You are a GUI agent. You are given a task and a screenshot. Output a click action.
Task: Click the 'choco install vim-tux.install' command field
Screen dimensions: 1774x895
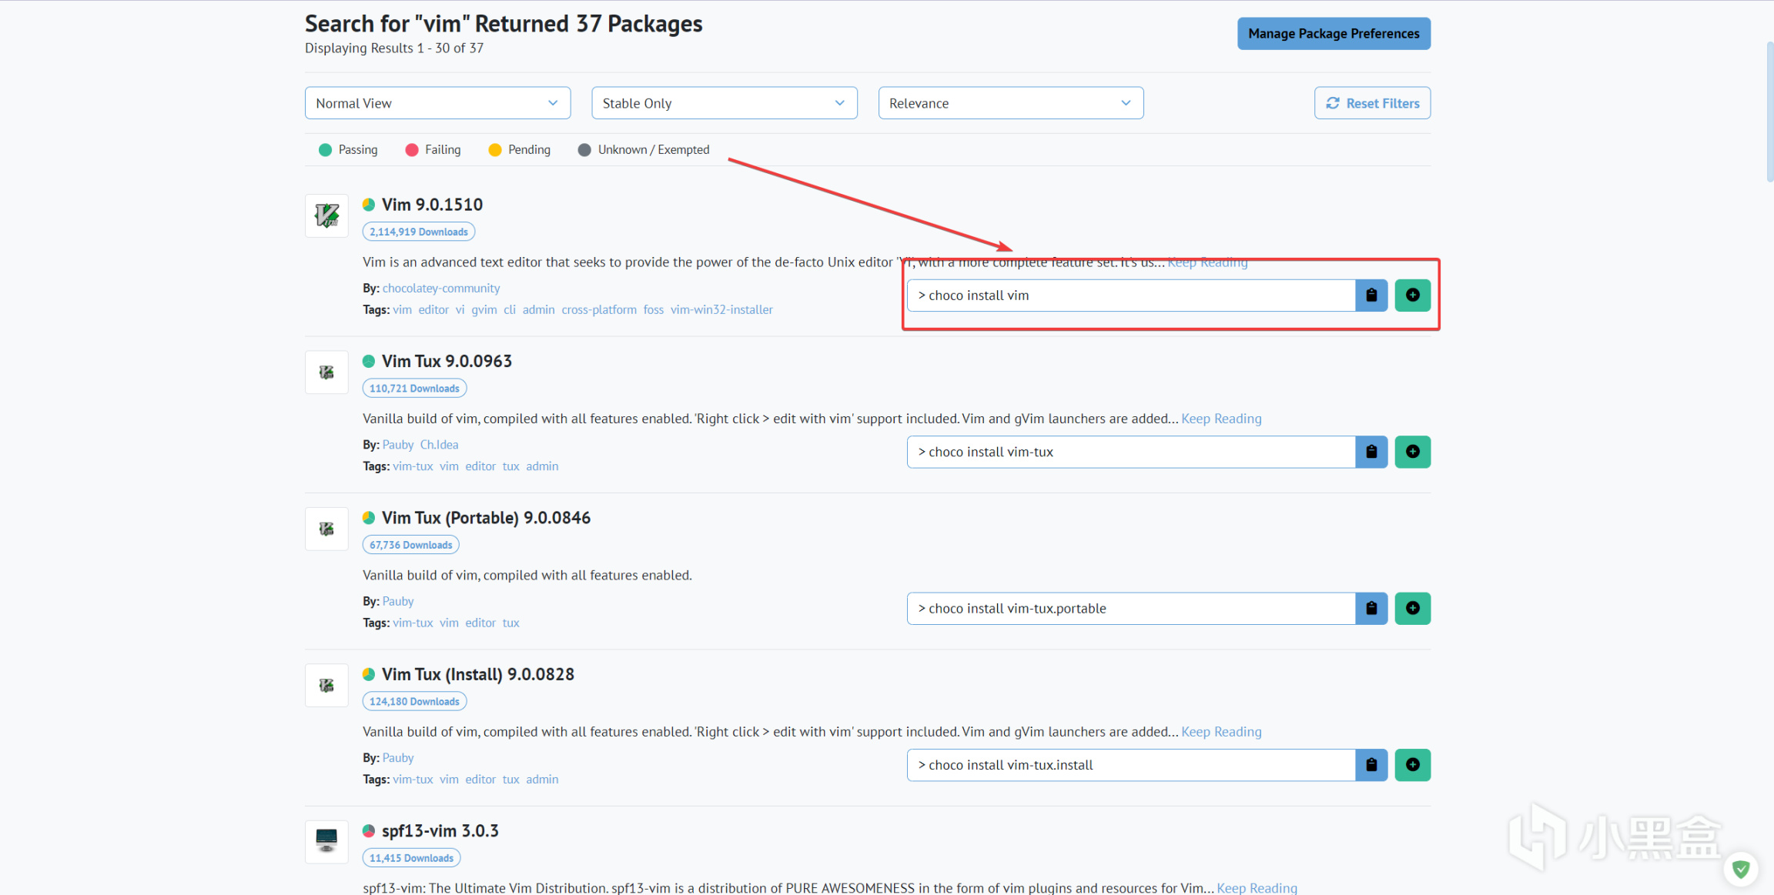coord(1130,765)
